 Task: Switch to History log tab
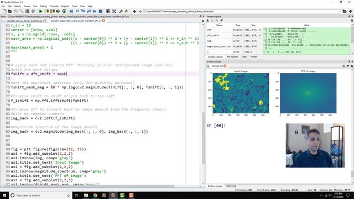(x=231, y=186)
